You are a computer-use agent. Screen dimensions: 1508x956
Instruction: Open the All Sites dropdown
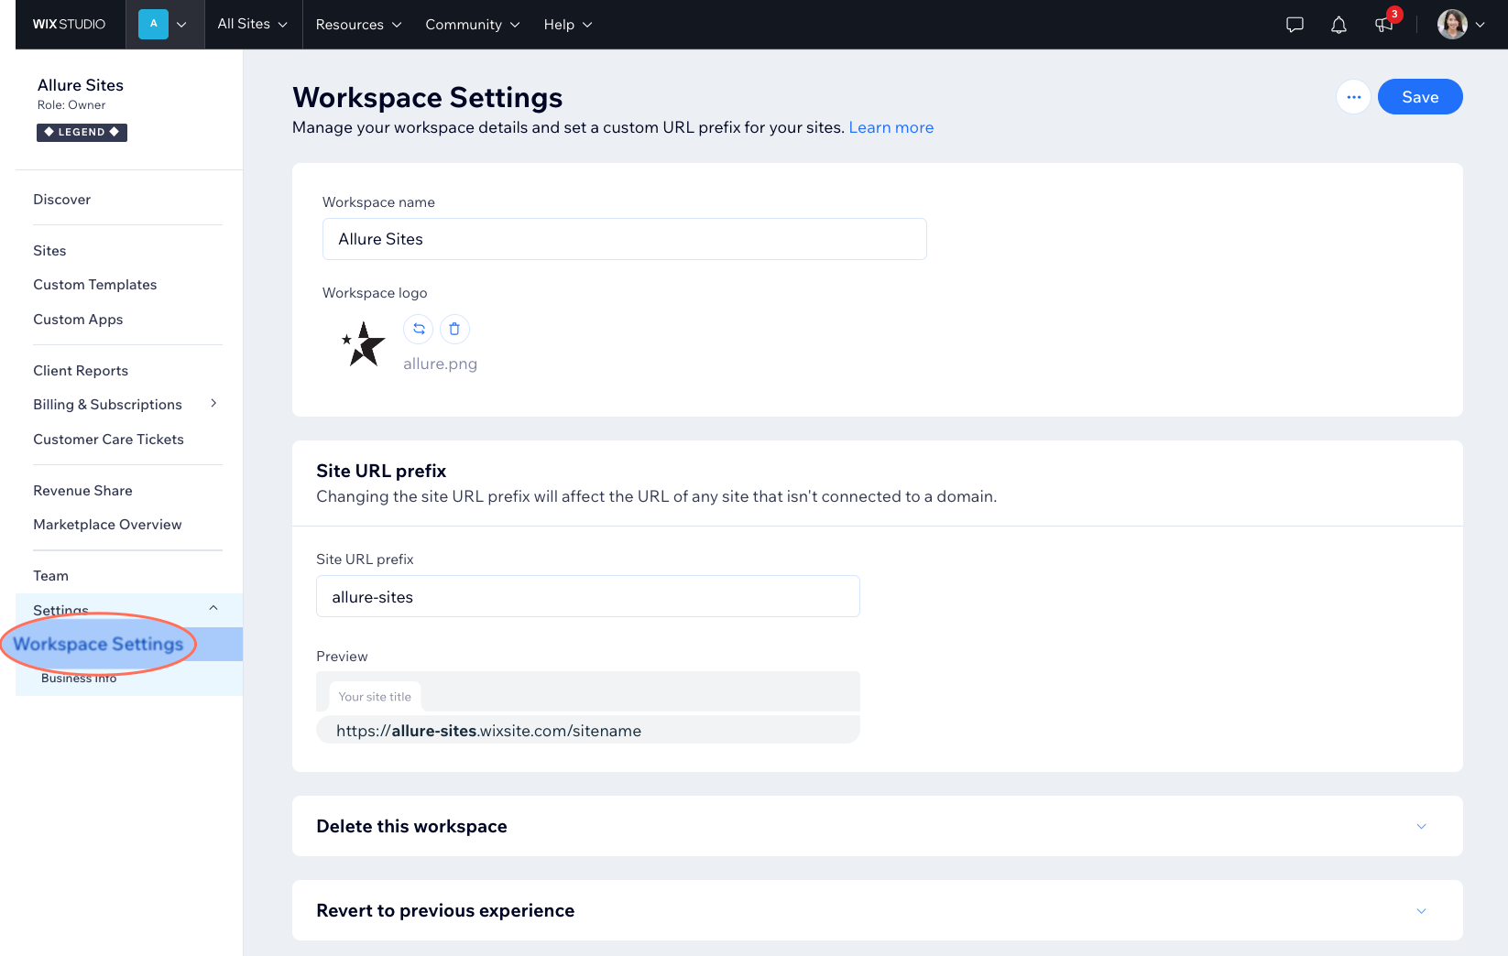click(x=252, y=24)
